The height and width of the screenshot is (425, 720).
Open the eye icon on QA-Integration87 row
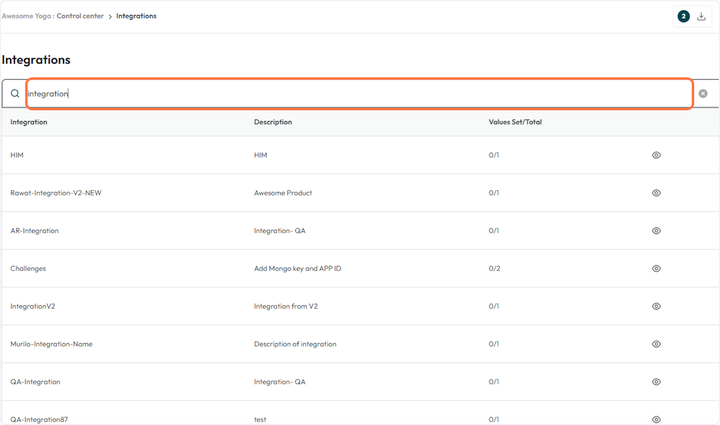click(x=656, y=419)
